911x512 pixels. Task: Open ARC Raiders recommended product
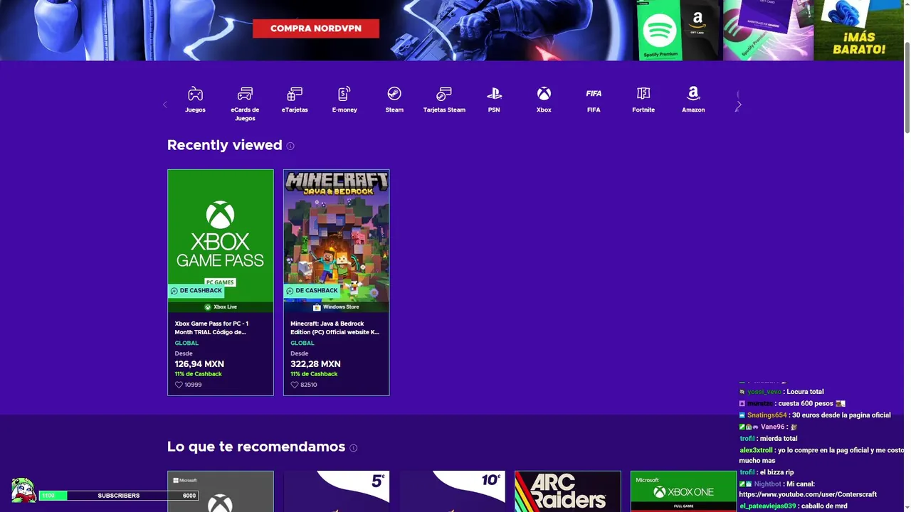pyautogui.click(x=568, y=491)
